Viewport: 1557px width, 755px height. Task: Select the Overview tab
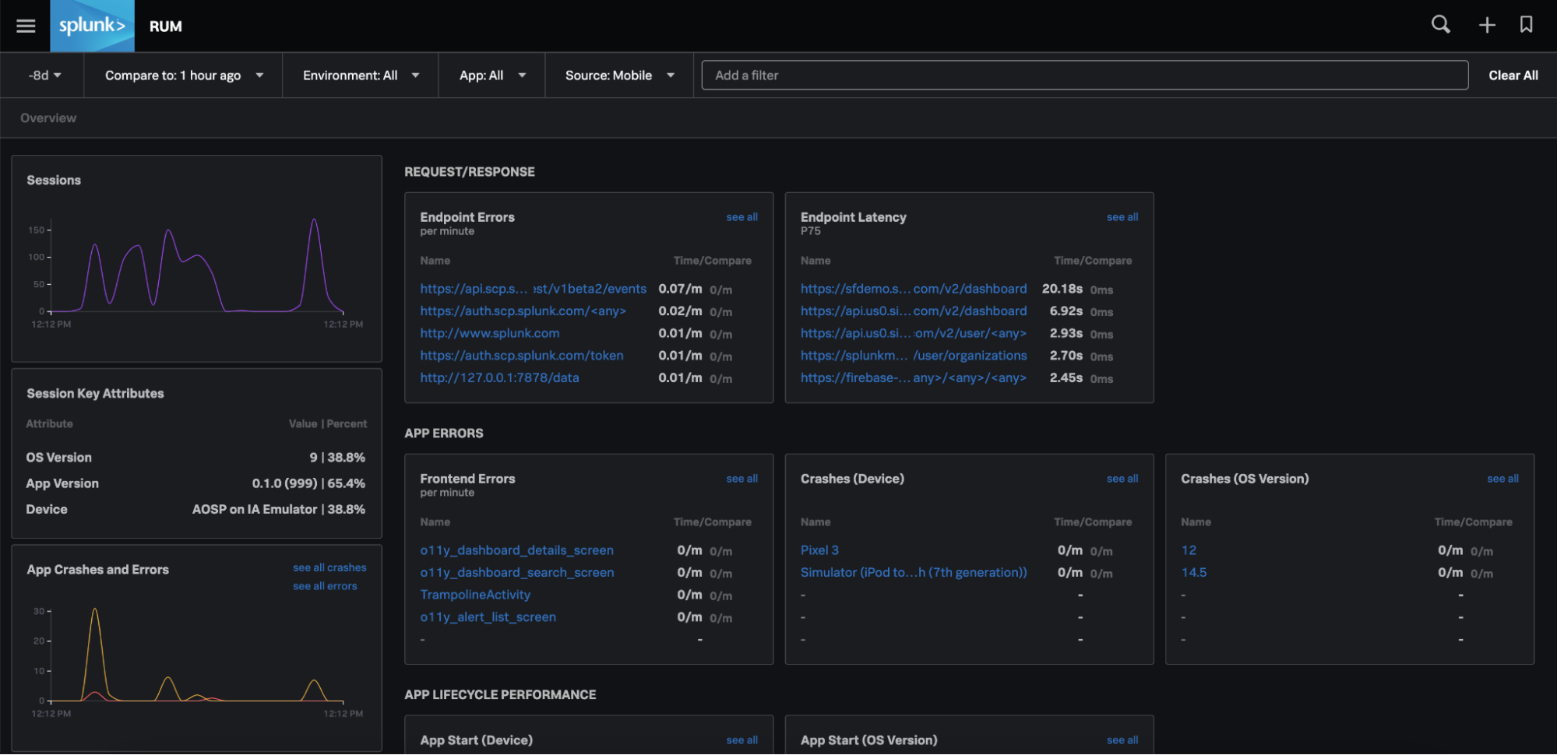tap(48, 118)
